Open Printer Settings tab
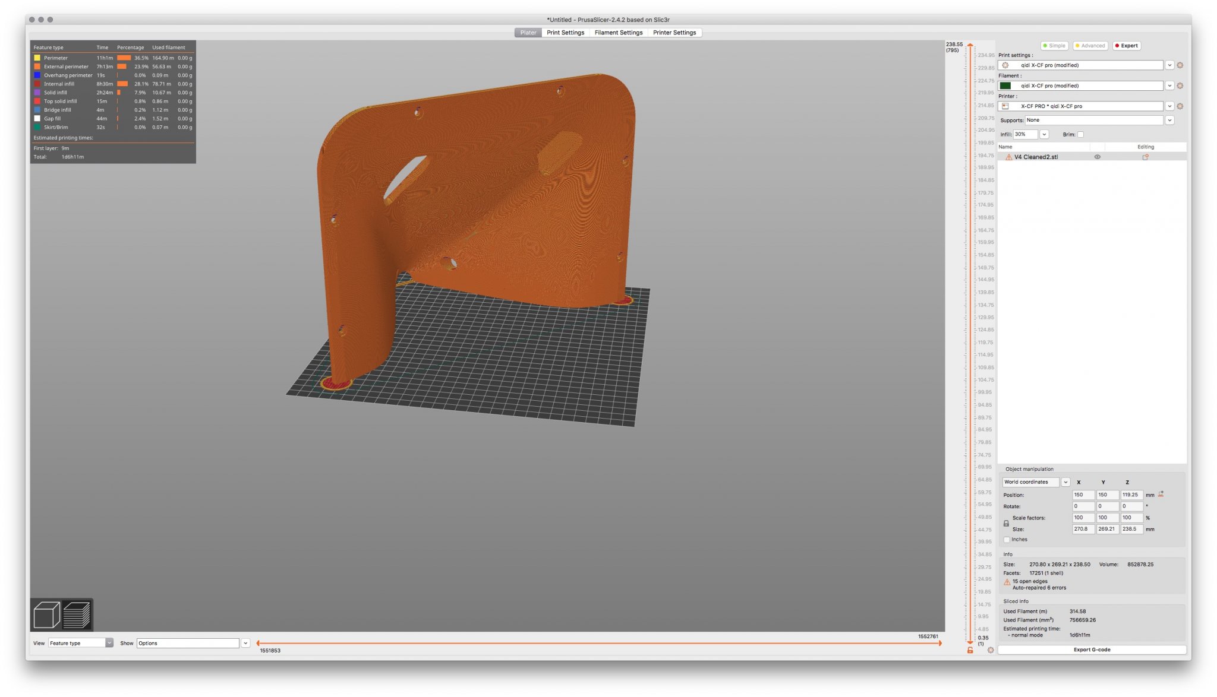This screenshot has width=1217, height=697. tap(674, 33)
